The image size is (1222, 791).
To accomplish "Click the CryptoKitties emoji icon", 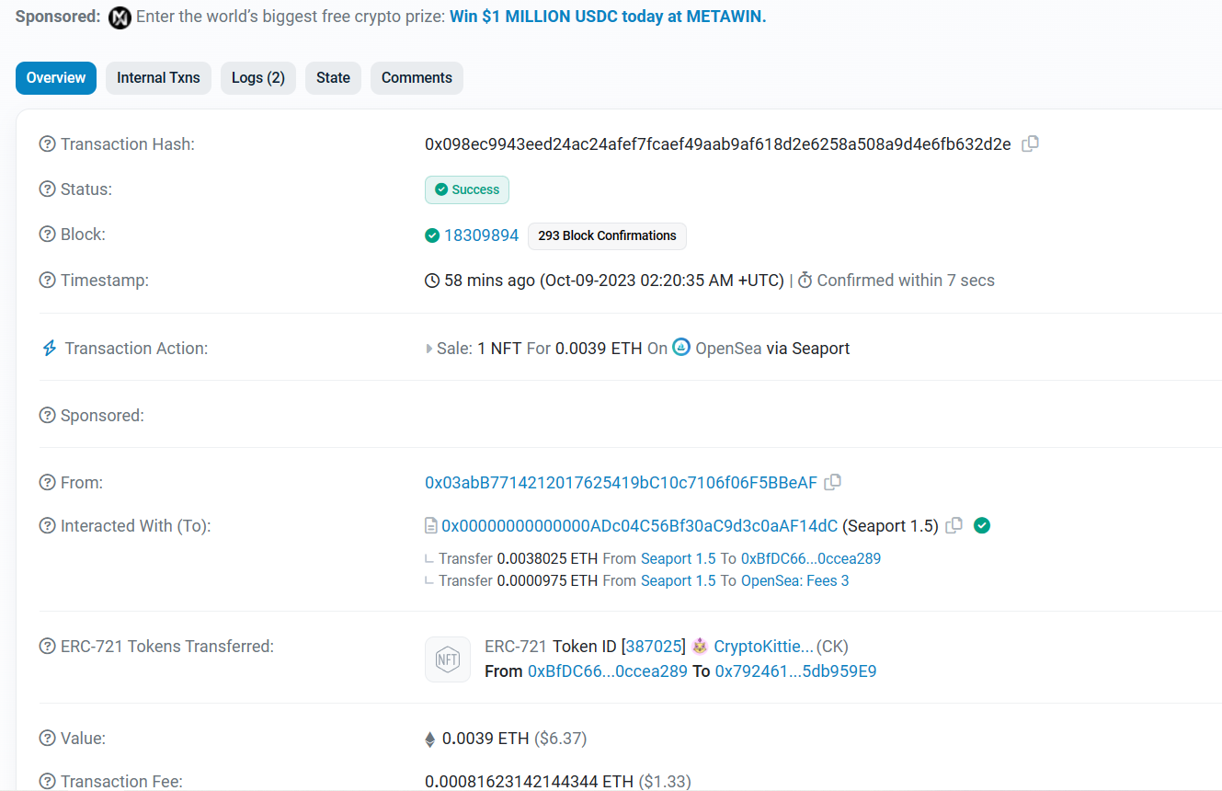I will (x=700, y=646).
